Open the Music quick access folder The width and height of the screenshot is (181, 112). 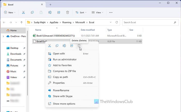(13, 72)
